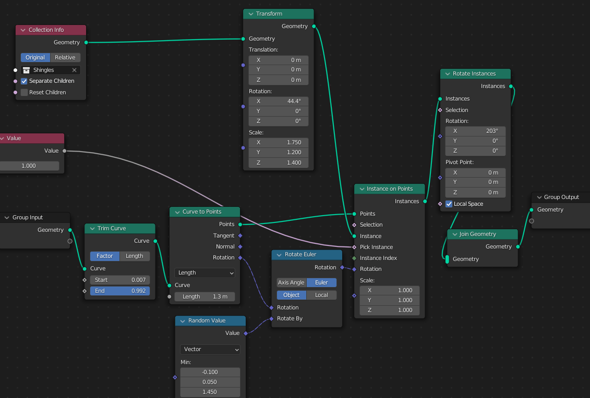The image size is (590, 398).
Task: Remove the Shingles collection with the X icon
Action: click(x=74, y=69)
